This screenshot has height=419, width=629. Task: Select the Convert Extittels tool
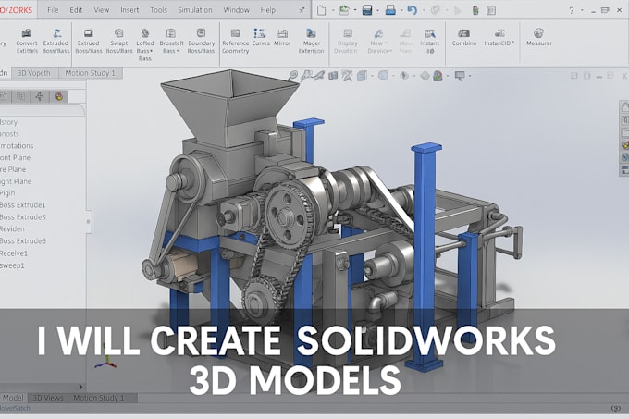coord(27,41)
